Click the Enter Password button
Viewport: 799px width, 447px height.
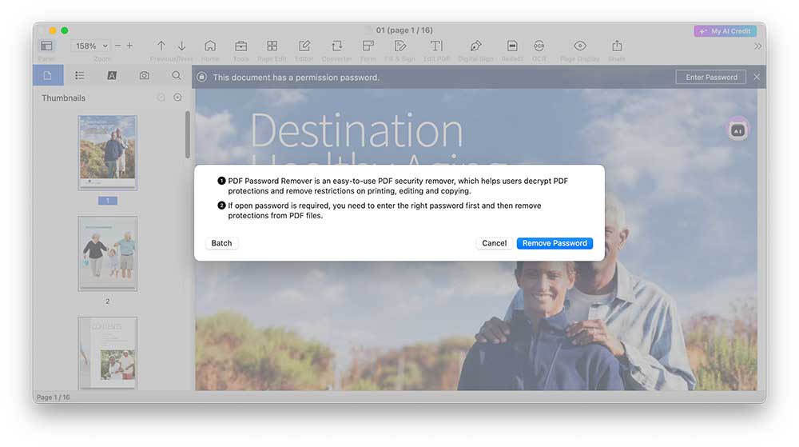pyautogui.click(x=711, y=77)
